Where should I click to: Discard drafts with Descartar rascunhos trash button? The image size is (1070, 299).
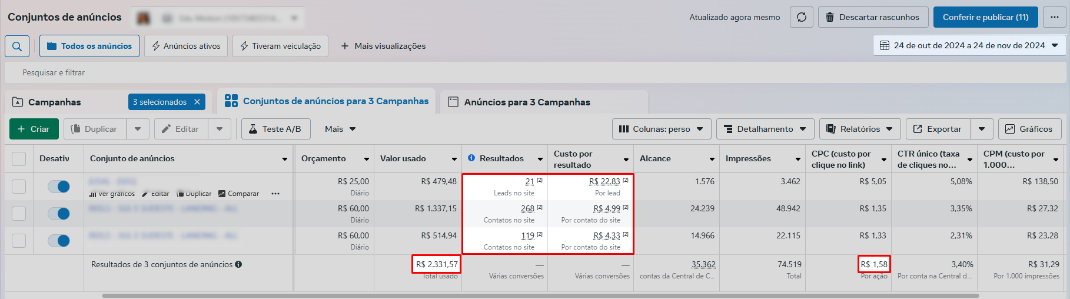(873, 17)
